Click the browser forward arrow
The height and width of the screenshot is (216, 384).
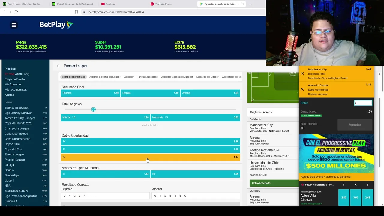[x=10, y=12]
